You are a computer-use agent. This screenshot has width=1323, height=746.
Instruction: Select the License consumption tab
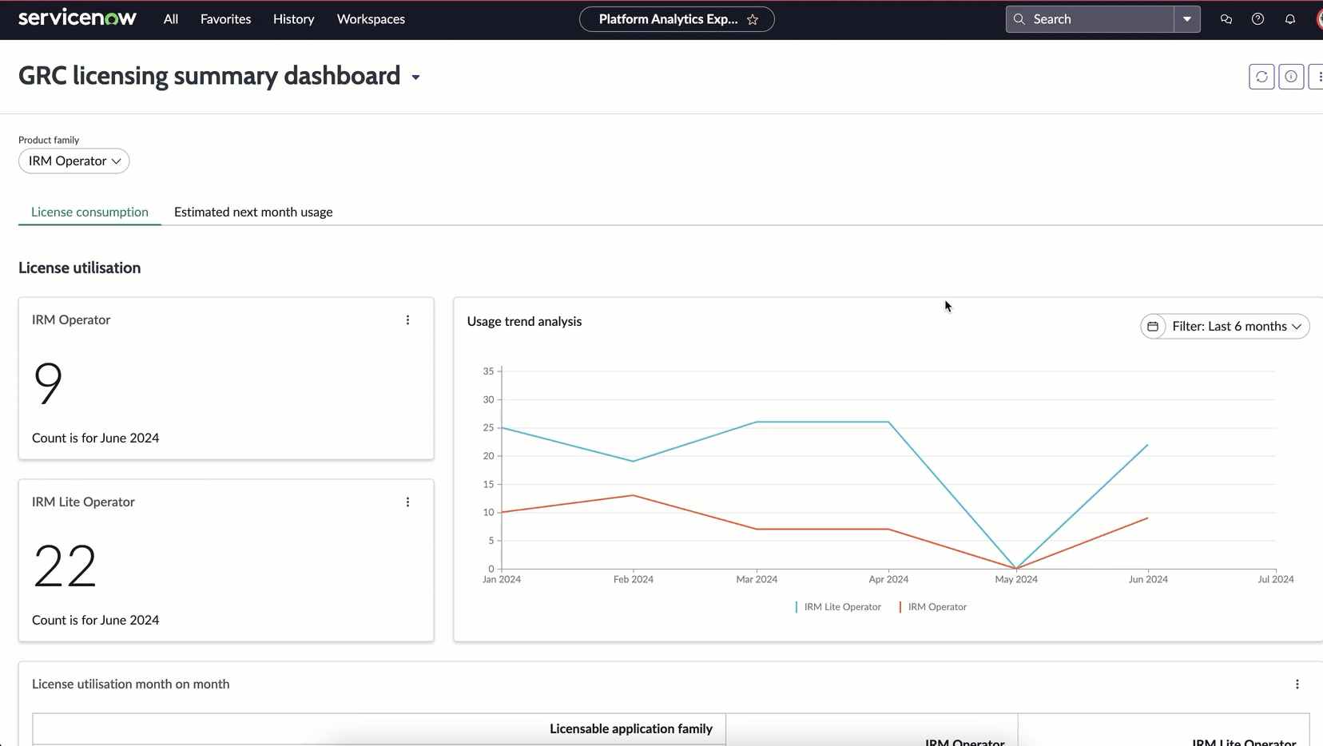[x=89, y=212]
